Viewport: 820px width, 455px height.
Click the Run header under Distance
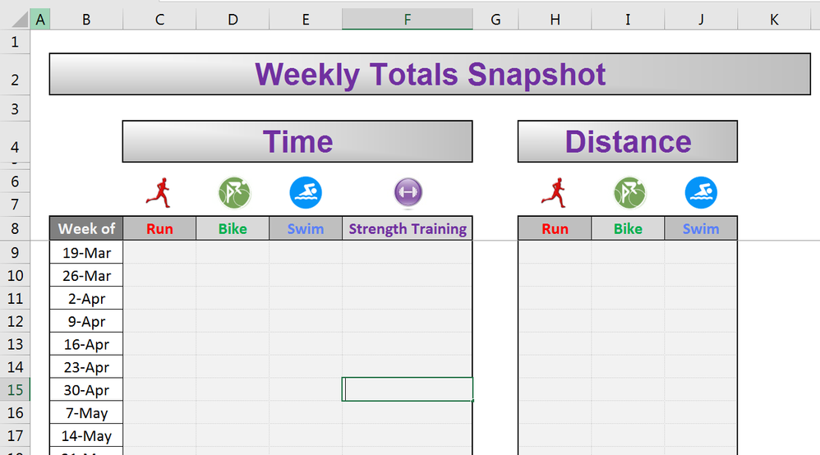pos(555,229)
